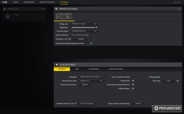Click the firmware Update button
The height and width of the screenshot is (114, 184).
(81, 39)
